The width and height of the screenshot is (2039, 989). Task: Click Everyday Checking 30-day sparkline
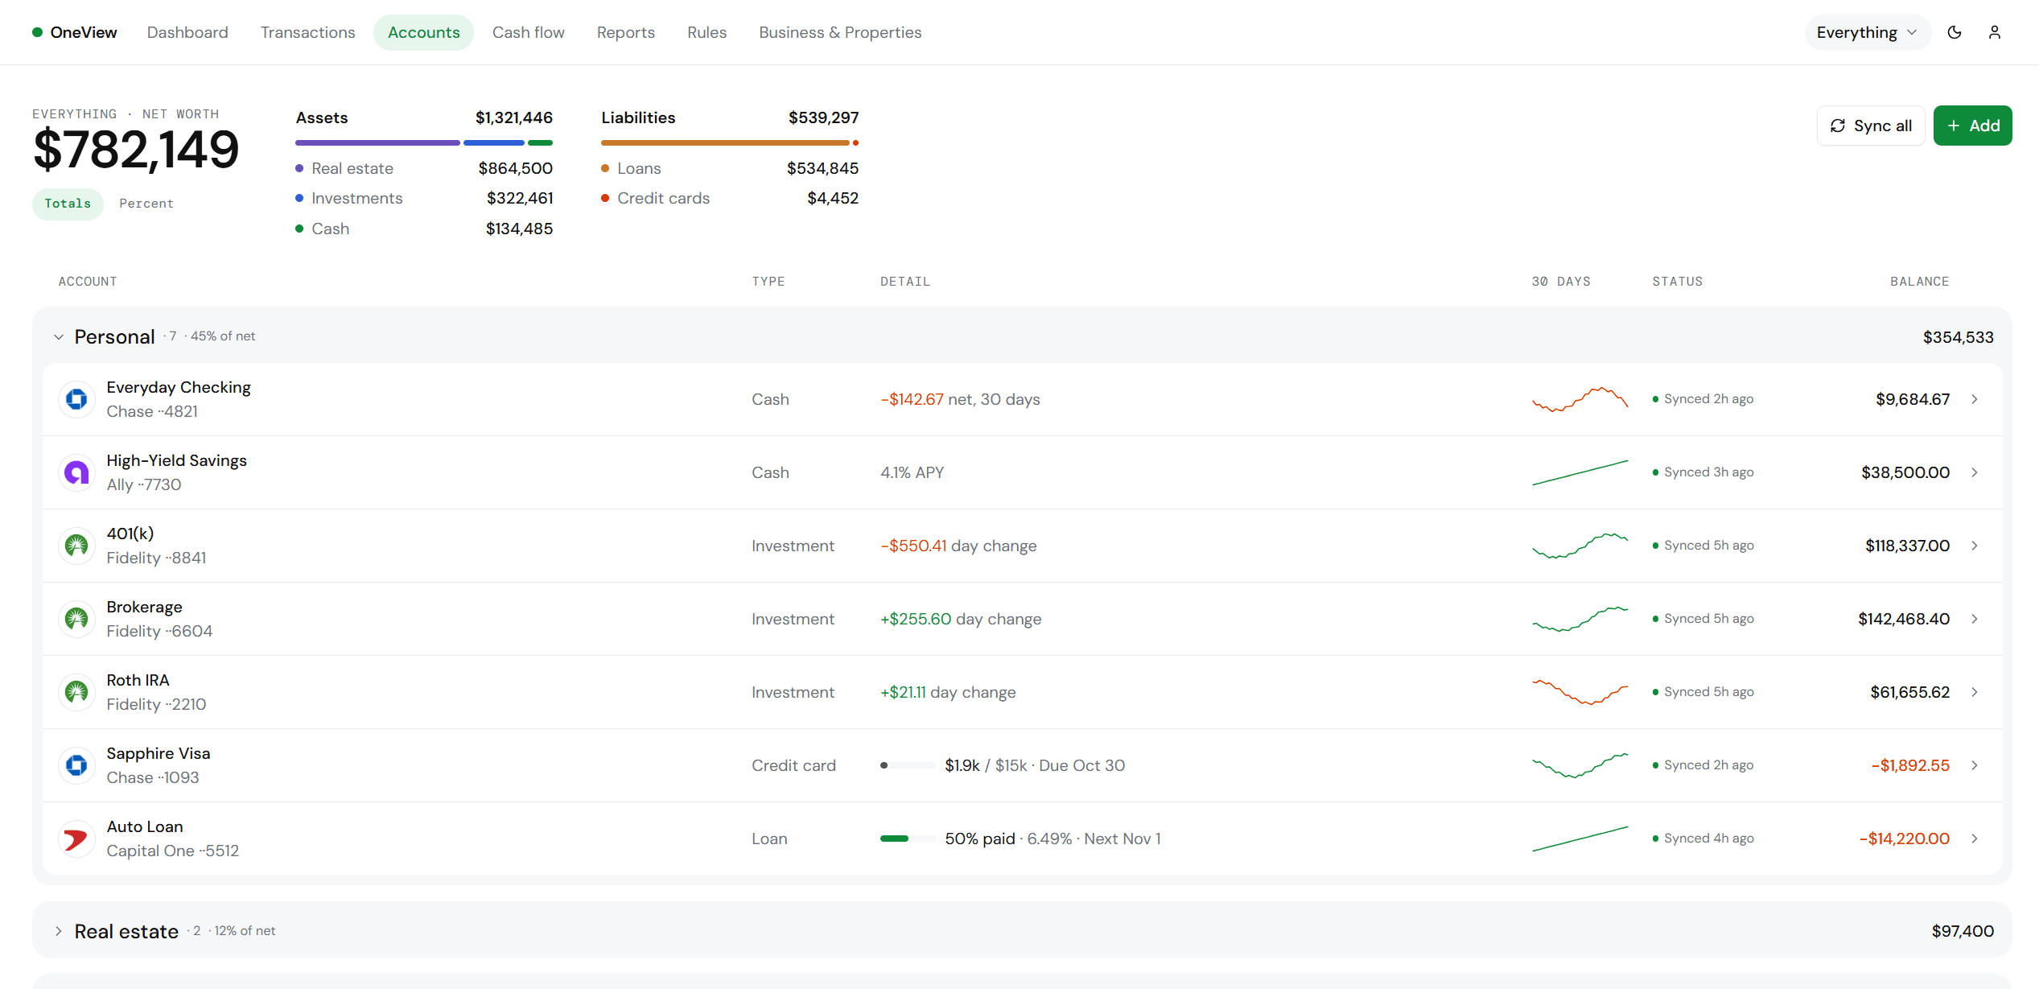tap(1580, 399)
